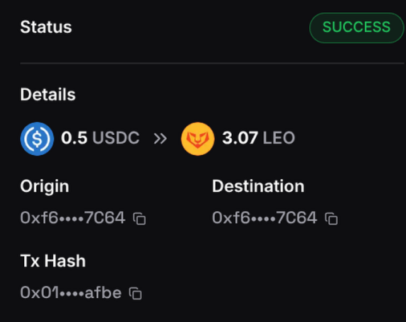Click the 3.07 amount value
This screenshot has height=322, width=406.
(x=240, y=138)
